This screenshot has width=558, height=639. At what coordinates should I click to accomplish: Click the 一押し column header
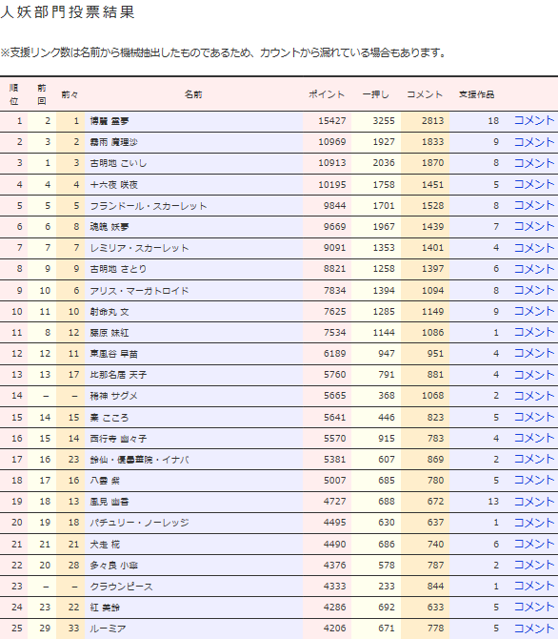(x=376, y=94)
